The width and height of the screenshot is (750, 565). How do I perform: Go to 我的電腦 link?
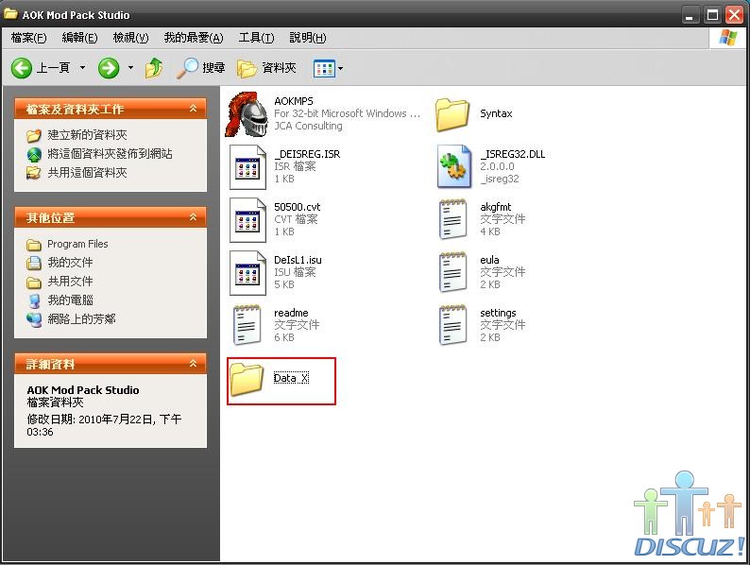(x=70, y=300)
